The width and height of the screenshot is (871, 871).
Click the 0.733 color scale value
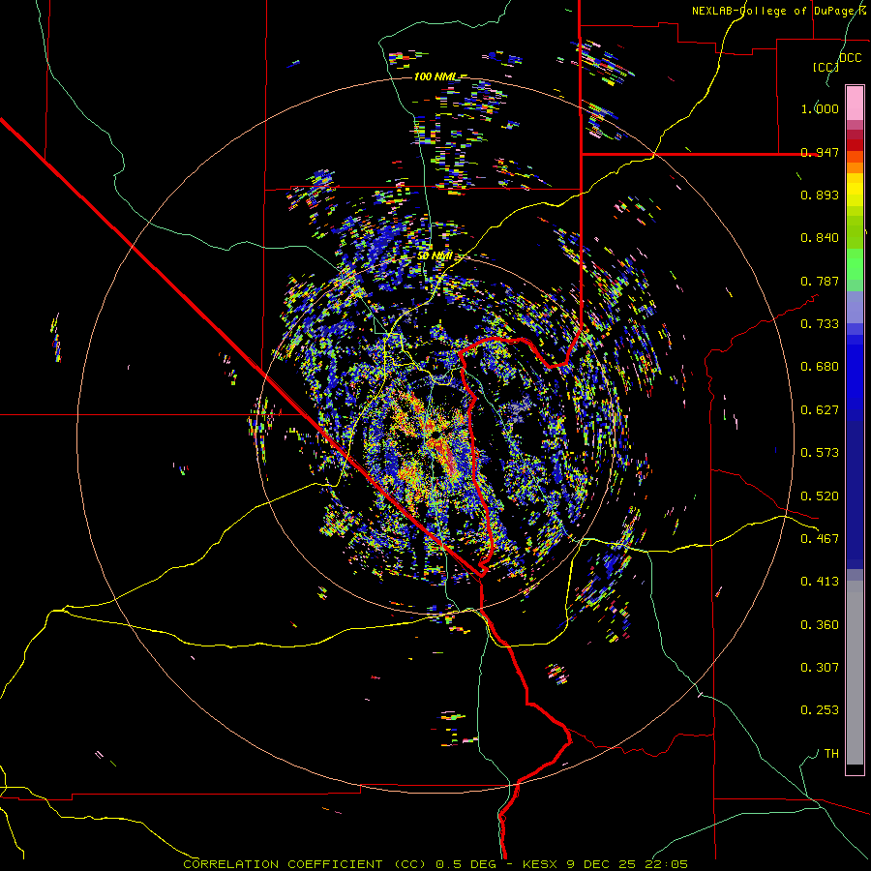pyautogui.click(x=820, y=324)
